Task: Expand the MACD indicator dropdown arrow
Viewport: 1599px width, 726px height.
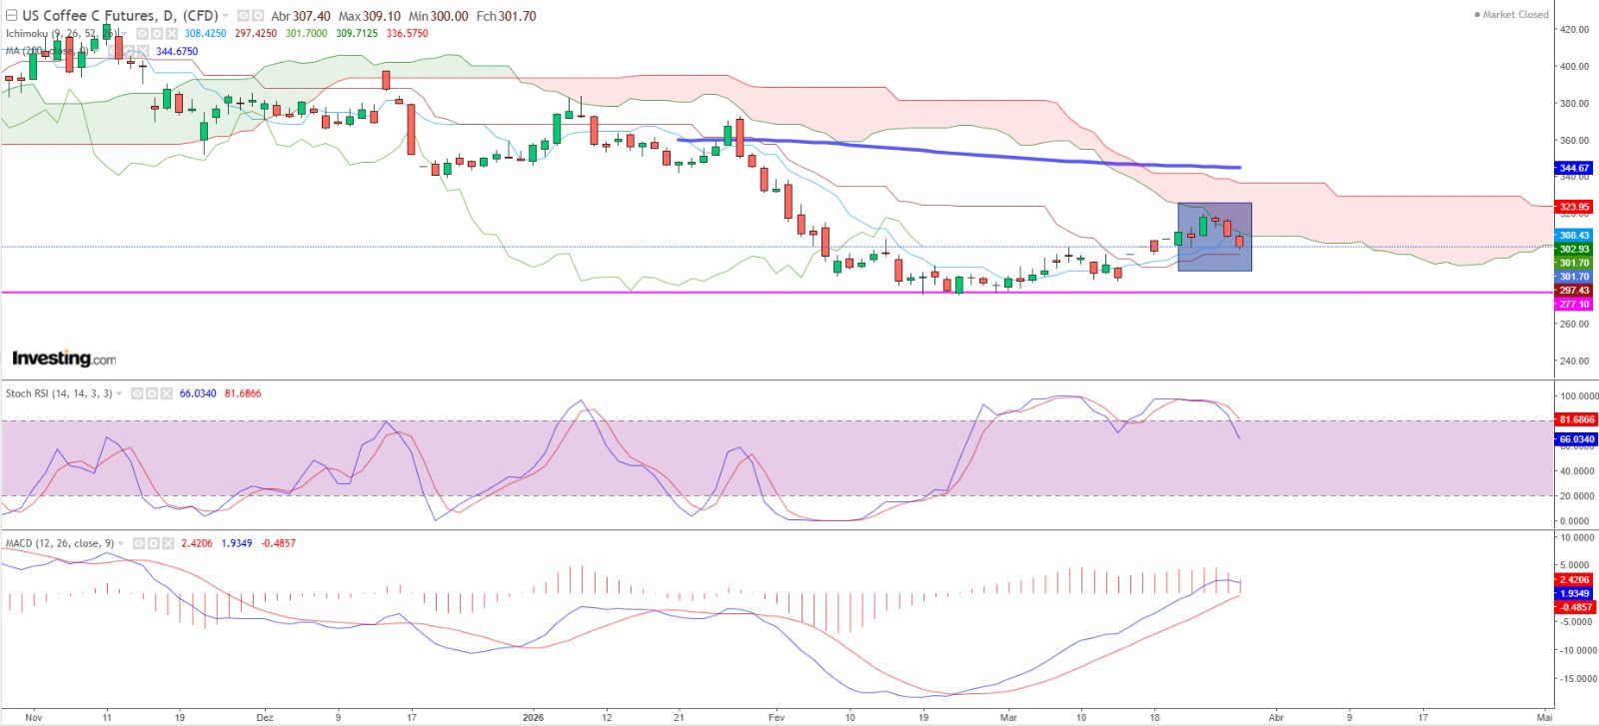Action: pos(122,543)
